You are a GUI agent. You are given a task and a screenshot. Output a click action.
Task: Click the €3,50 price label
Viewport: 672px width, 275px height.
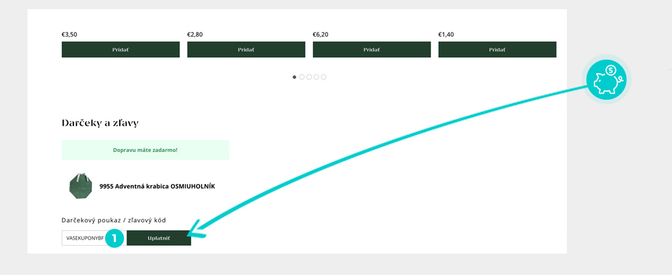click(x=69, y=34)
